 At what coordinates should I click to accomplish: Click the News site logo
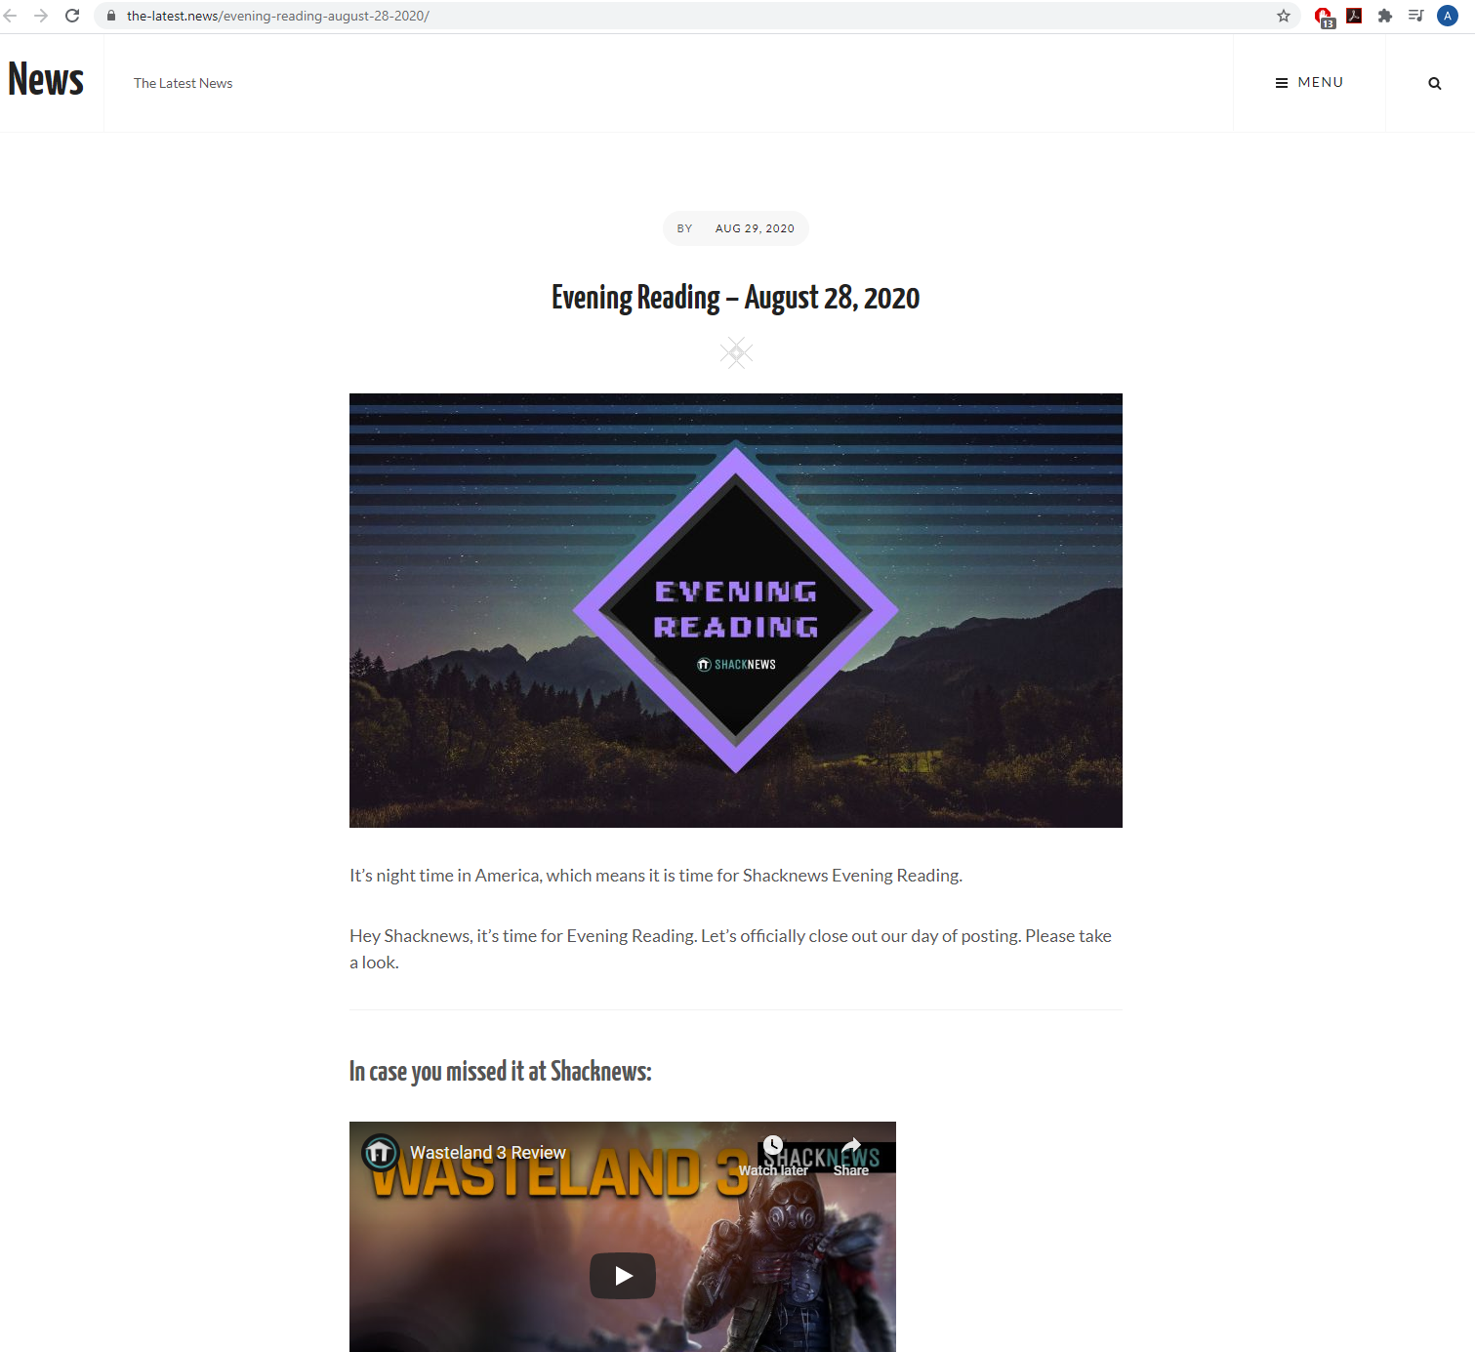pyautogui.click(x=46, y=80)
